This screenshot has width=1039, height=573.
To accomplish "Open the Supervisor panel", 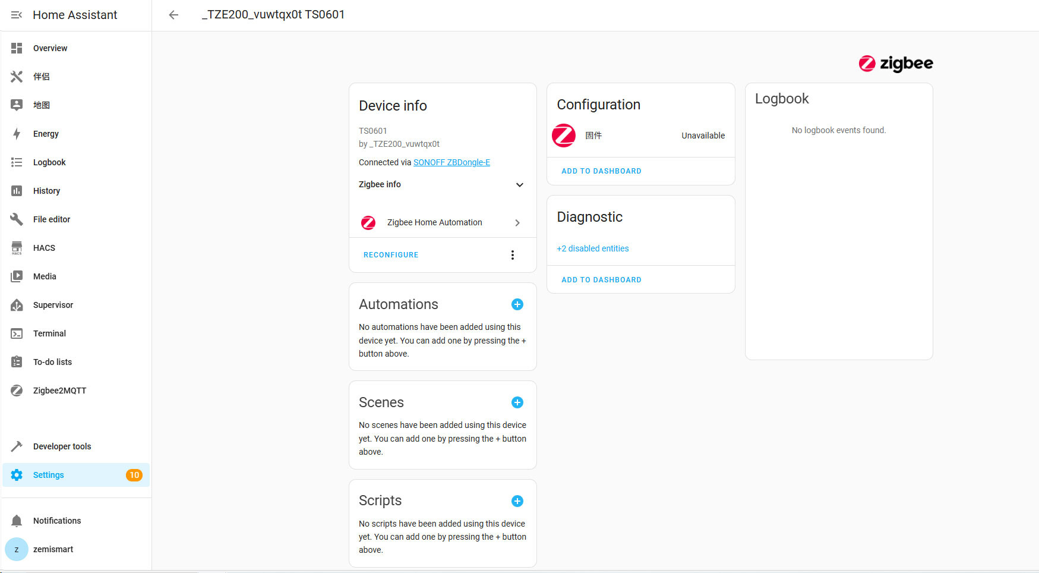I will [x=53, y=305].
